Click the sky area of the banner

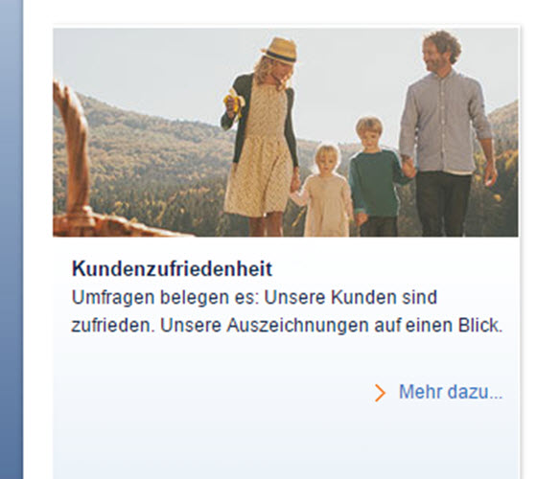154,61
